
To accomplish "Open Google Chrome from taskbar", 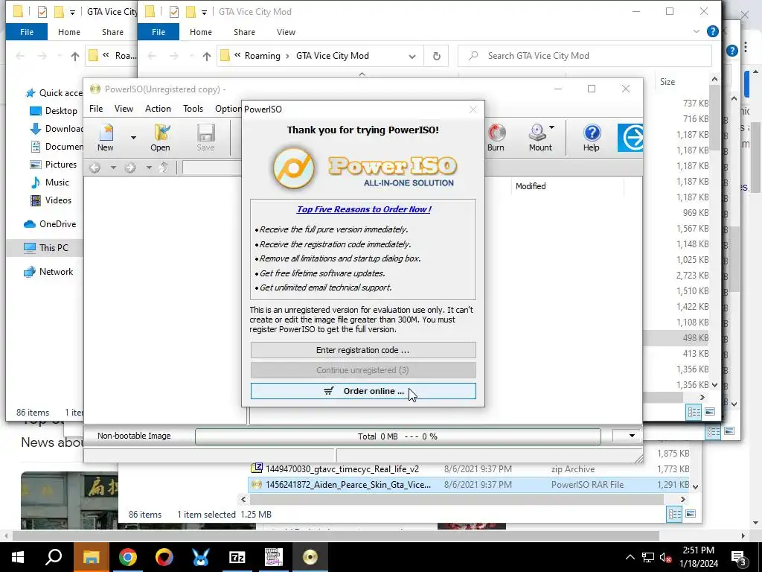I will coord(127,557).
